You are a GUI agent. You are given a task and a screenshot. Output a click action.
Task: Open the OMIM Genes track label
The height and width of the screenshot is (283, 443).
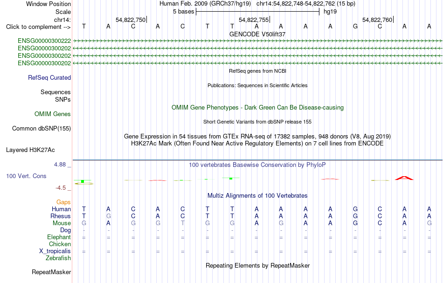(53, 114)
